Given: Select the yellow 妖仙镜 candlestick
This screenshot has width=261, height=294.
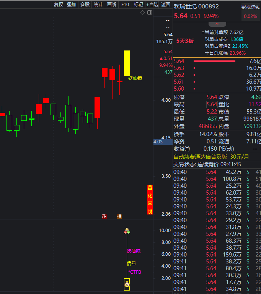Looking at the screenshot, I should 127,63.
